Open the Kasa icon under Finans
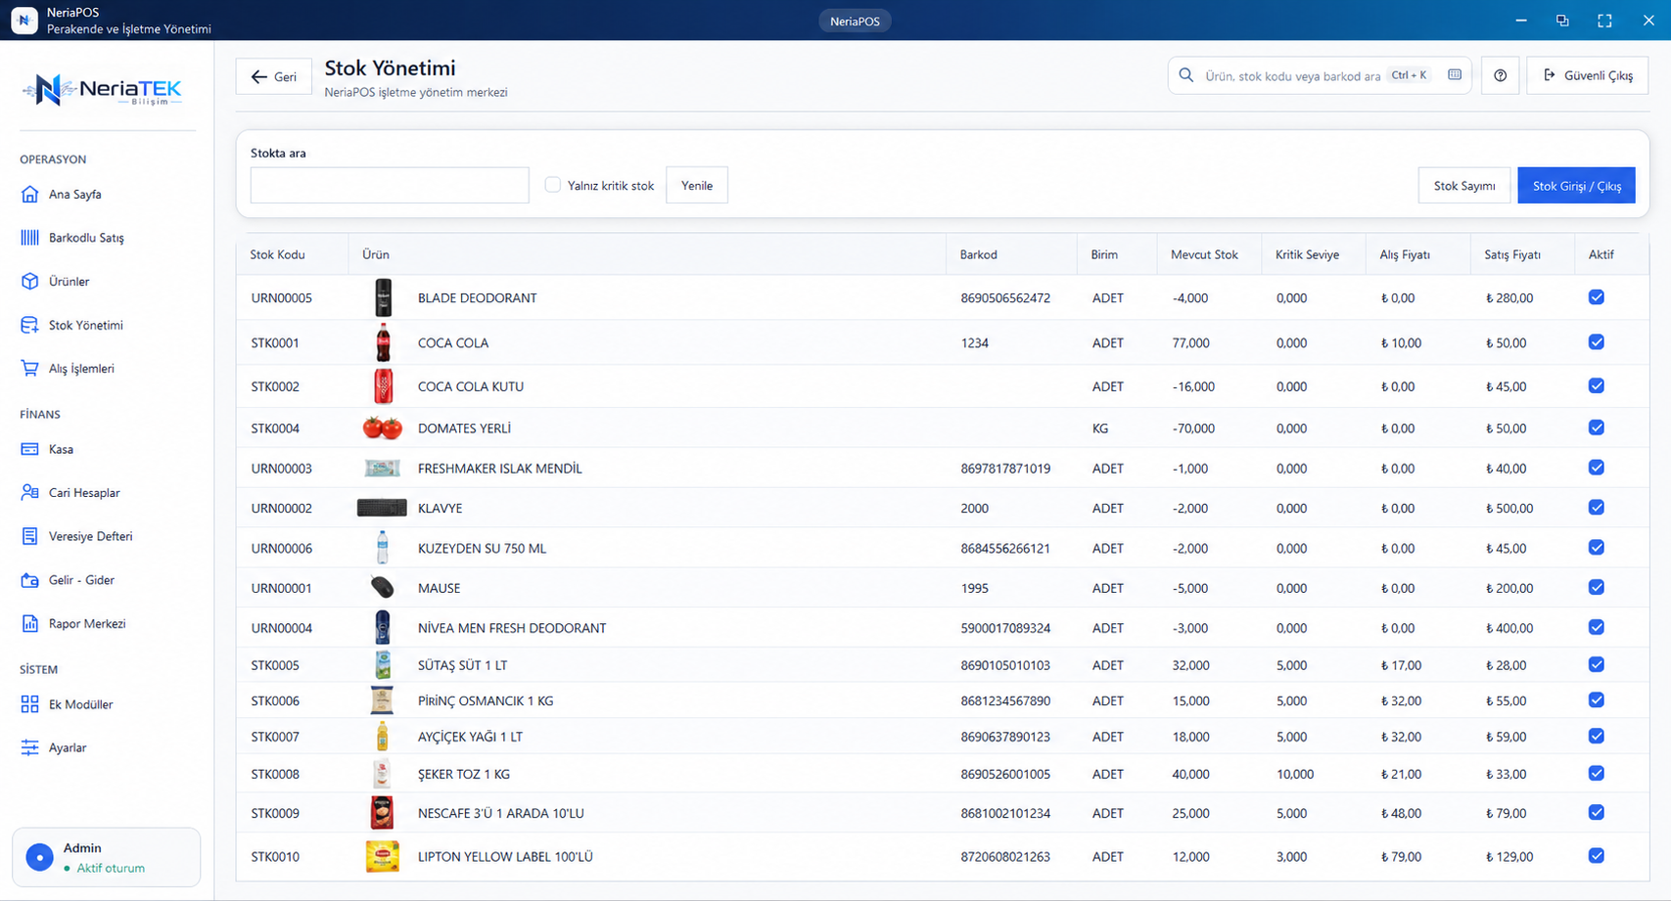1671x901 pixels. (30, 450)
